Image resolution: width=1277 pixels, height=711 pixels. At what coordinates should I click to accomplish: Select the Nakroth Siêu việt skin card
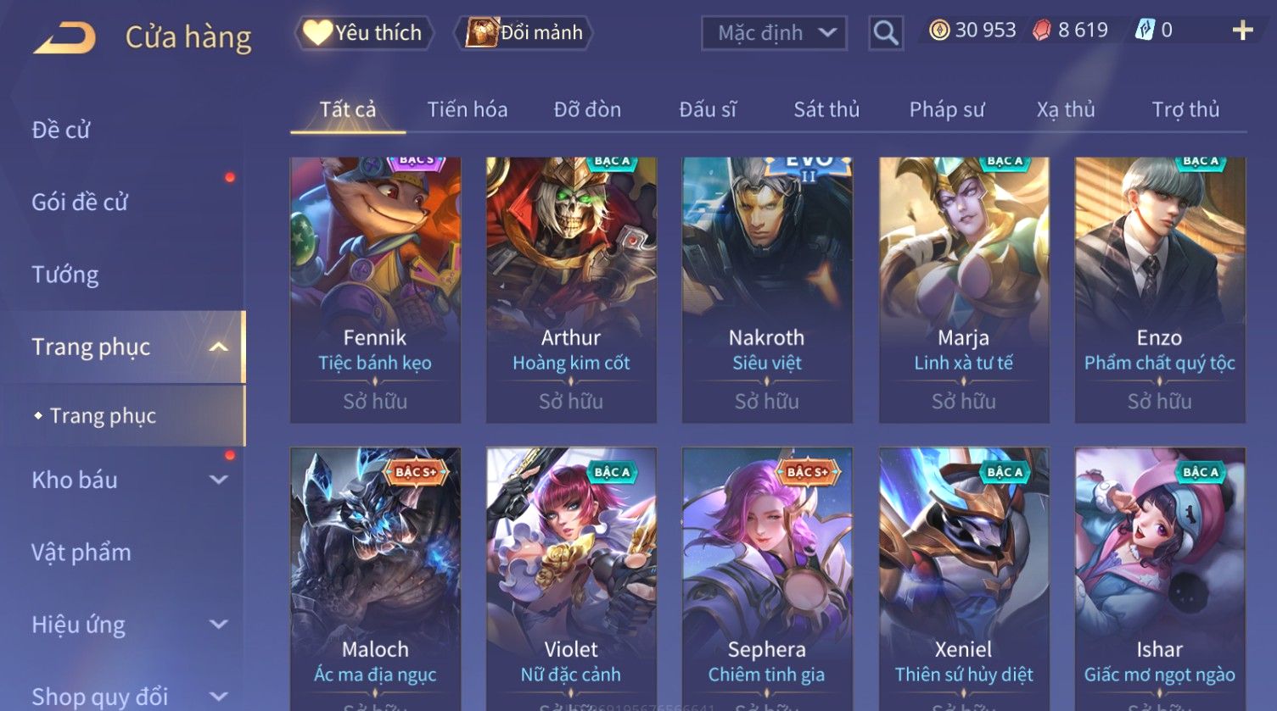pos(767,290)
